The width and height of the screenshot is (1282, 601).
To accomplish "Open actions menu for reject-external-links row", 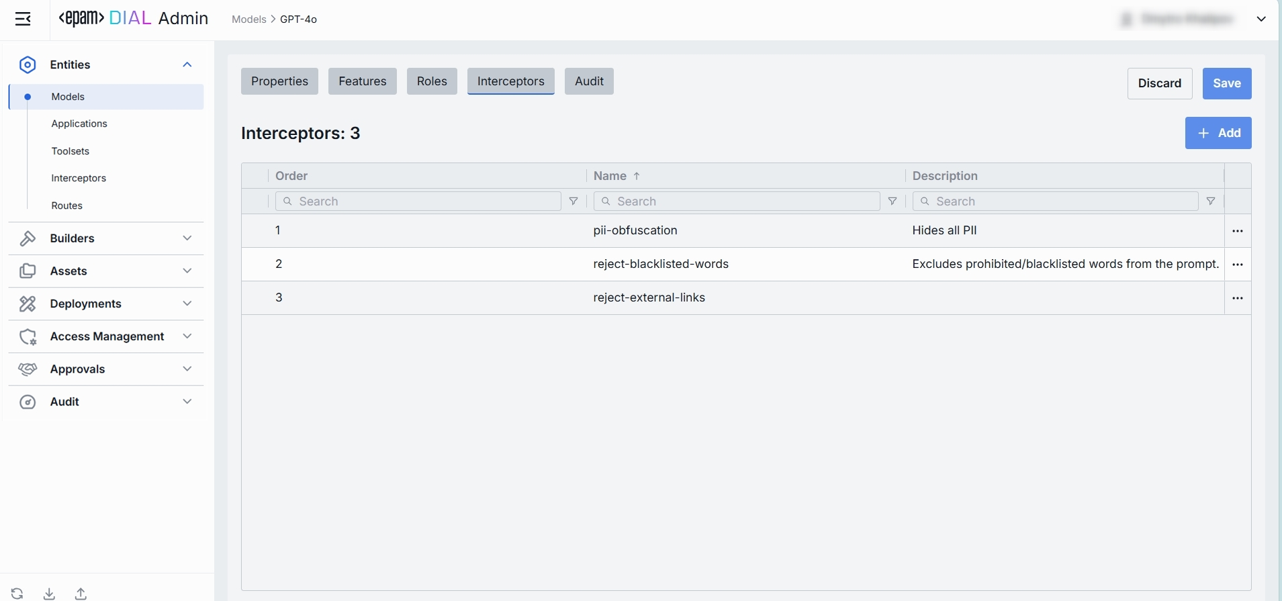I will tap(1238, 298).
